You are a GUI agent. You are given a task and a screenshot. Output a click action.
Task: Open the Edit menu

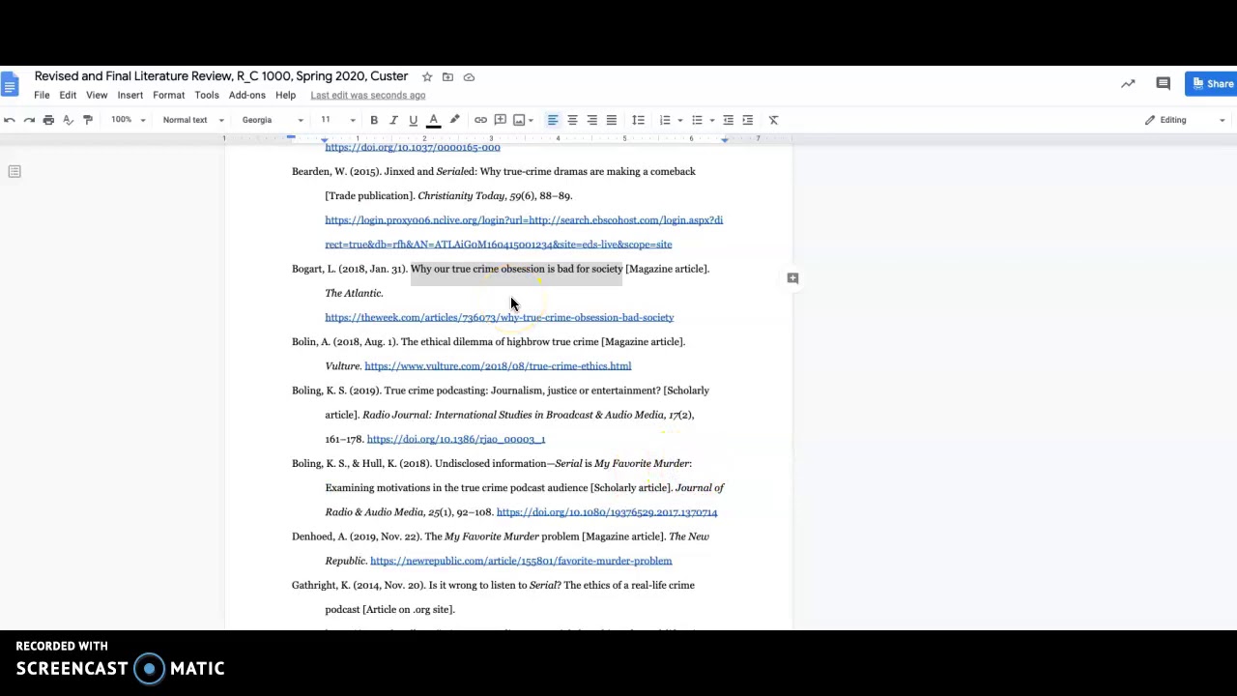pyautogui.click(x=68, y=95)
